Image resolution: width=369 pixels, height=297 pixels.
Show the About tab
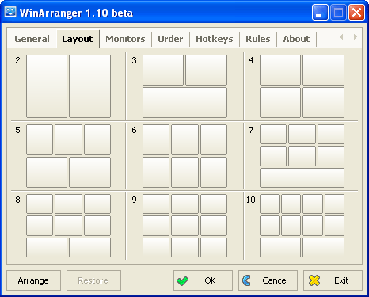[x=296, y=39]
